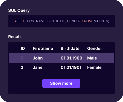The image size is (123, 102).
Task: Click the Firstname column header
Action: pyautogui.click(x=43, y=49)
